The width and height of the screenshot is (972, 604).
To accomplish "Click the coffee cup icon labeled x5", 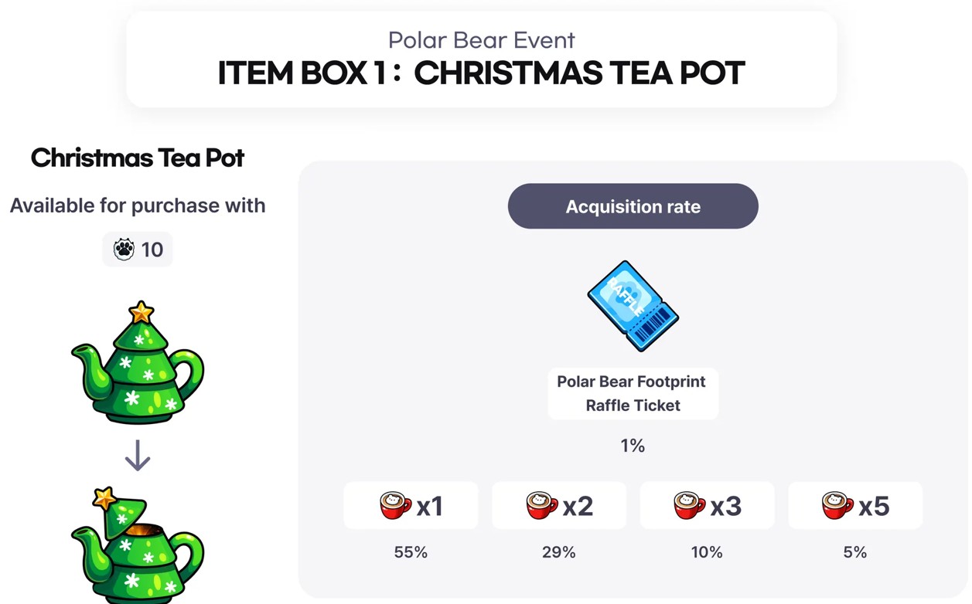I will pos(837,505).
